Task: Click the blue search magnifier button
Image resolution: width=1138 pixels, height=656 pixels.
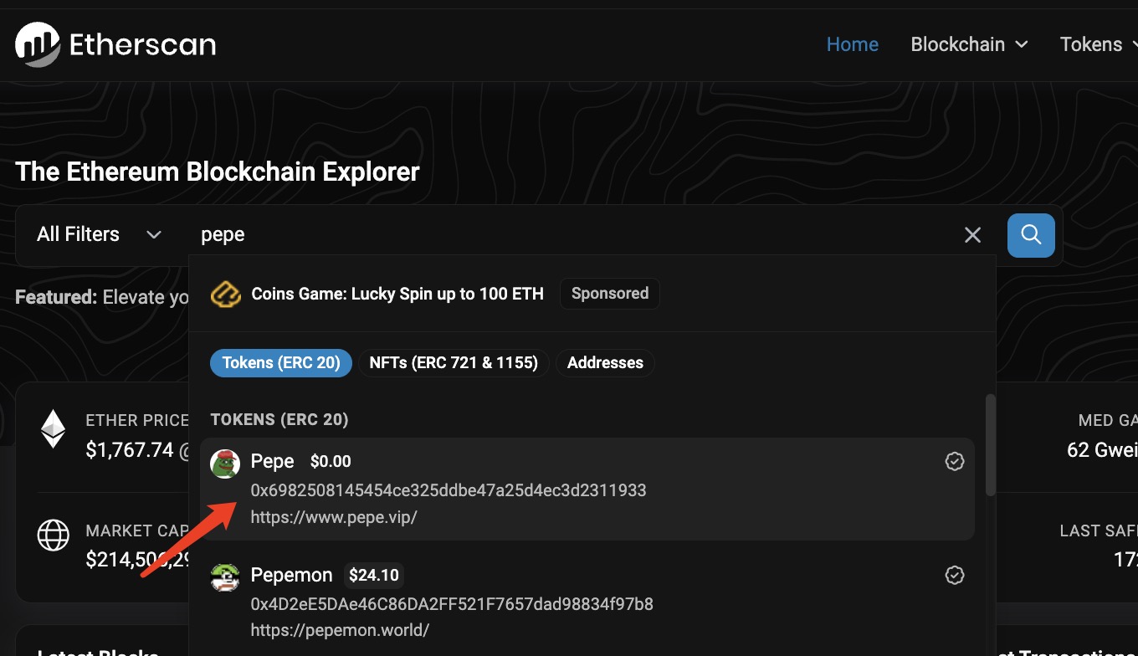Action: (x=1031, y=234)
